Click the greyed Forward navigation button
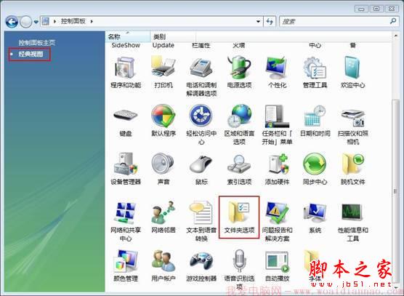The height and width of the screenshot is (296, 404). [x=25, y=22]
